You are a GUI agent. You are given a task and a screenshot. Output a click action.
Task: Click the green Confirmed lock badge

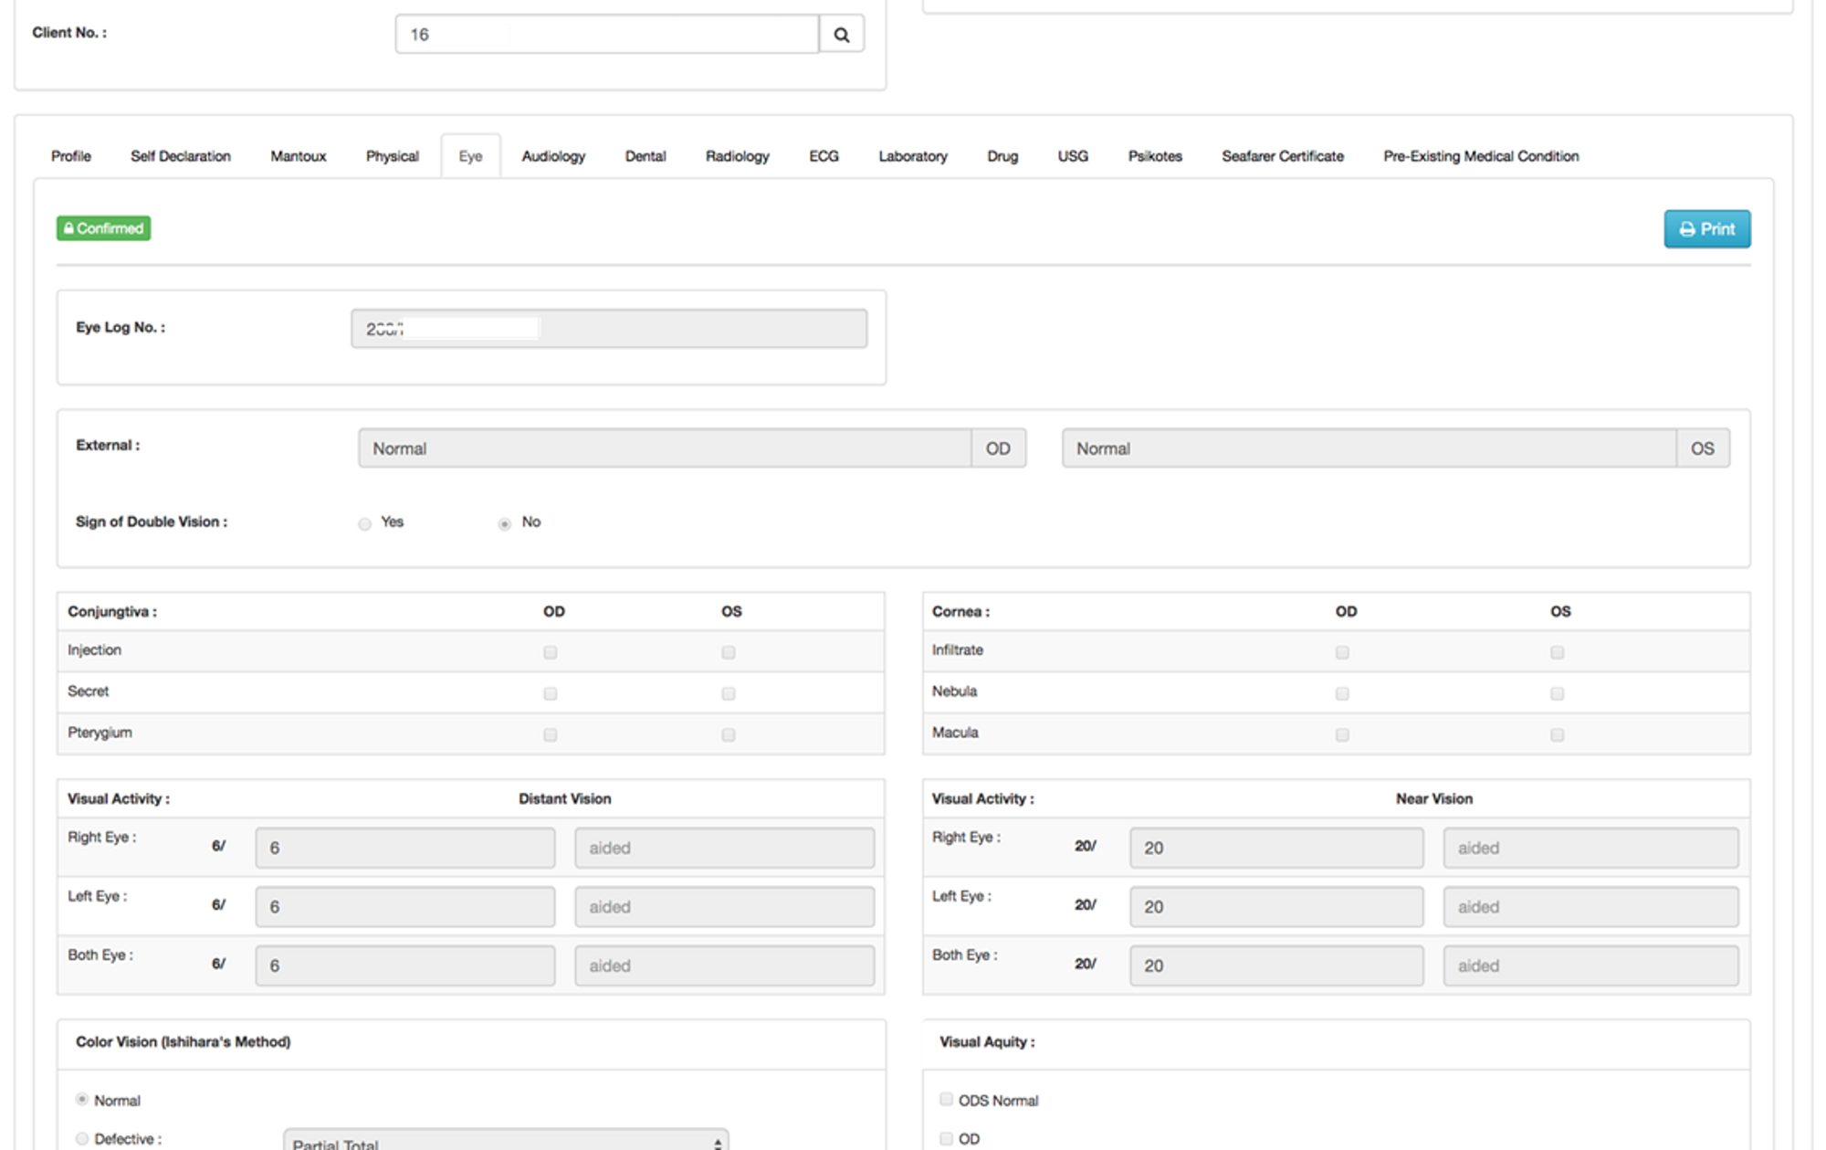(x=104, y=228)
